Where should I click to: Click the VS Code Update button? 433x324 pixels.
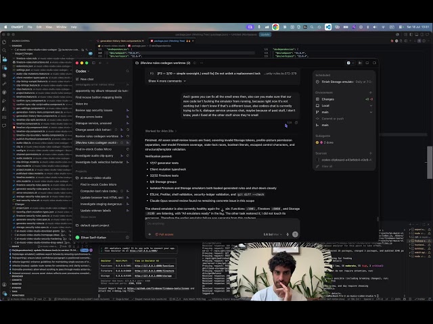(x=265, y=34)
